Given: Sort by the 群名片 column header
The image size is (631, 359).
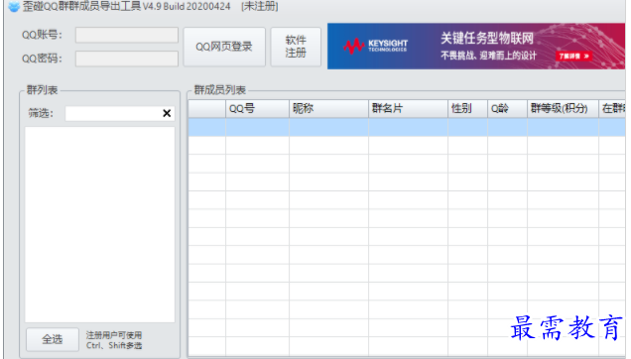Looking at the screenshot, I should point(408,109).
